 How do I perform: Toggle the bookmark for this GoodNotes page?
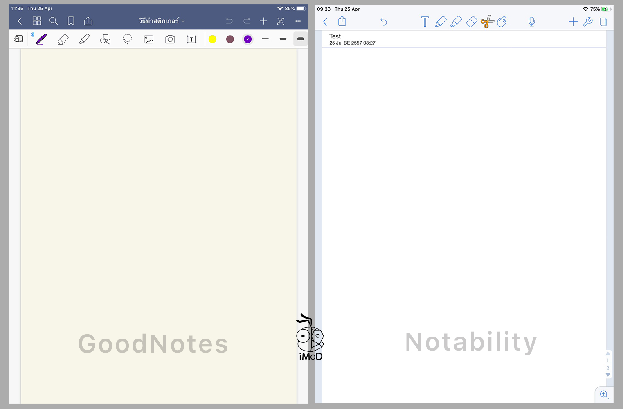pos(71,21)
